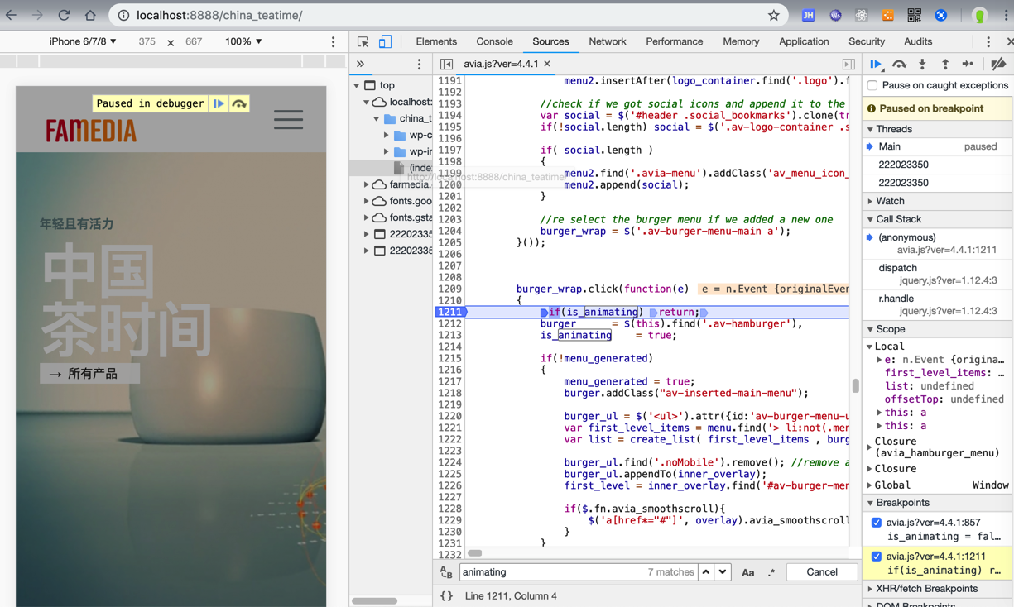Open the hamburger menu on the page
This screenshot has width=1014, height=607.
[288, 120]
